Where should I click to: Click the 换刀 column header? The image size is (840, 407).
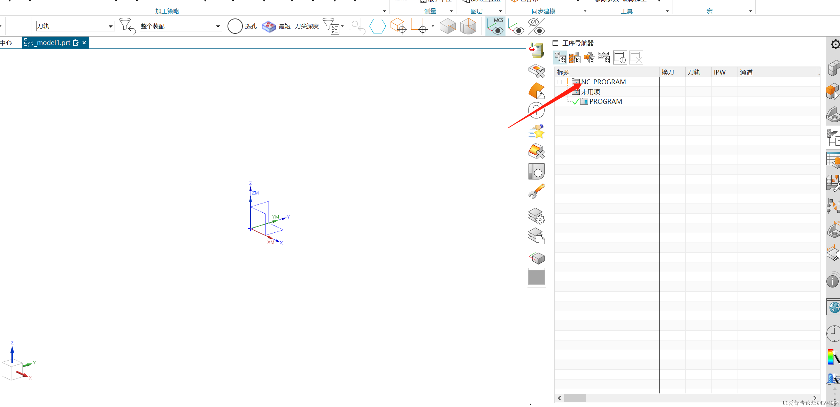pyautogui.click(x=672, y=72)
